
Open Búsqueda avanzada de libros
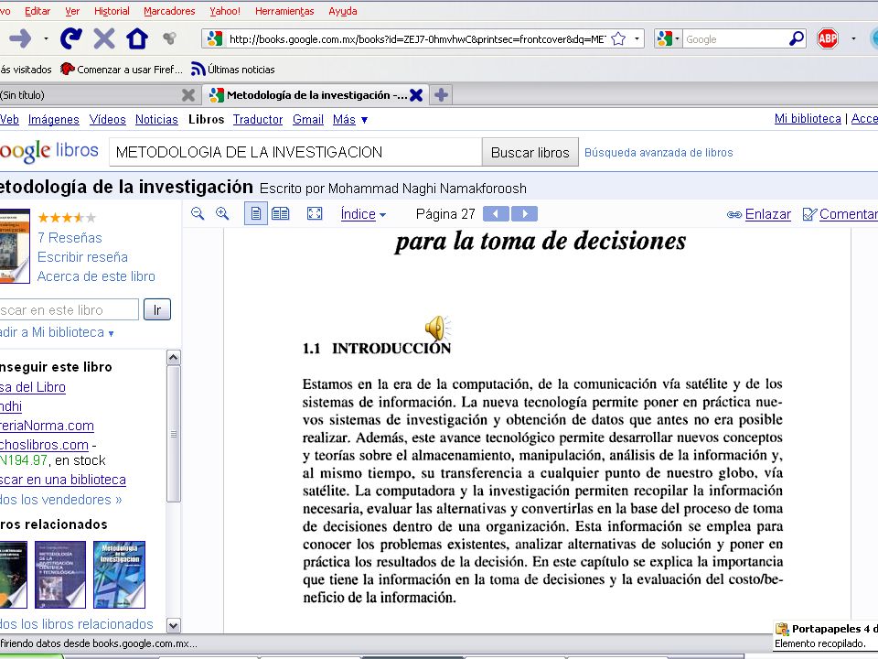(658, 153)
